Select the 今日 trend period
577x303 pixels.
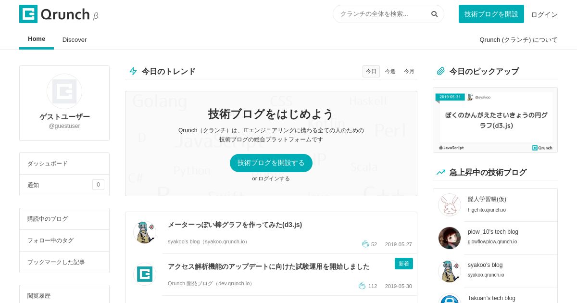(x=371, y=71)
